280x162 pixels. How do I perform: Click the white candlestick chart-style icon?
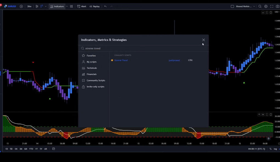point(37,6)
